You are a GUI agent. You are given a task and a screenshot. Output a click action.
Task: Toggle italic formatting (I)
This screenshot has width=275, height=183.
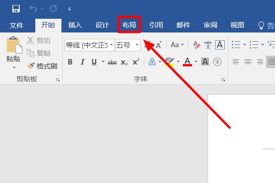pyautogui.click(x=82, y=62)
